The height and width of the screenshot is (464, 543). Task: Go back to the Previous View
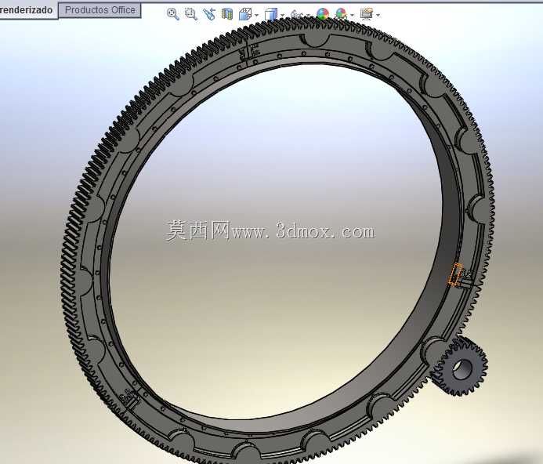click(x=209, y=14)
